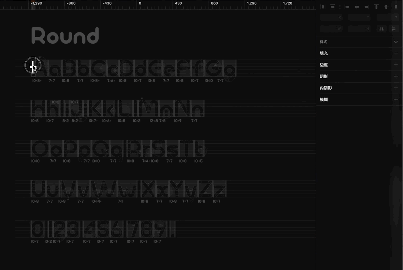The height and width of the screenshot is (270, 403).
Task: Click the 10×6+ size label
Action: click(x=107, y=121)
